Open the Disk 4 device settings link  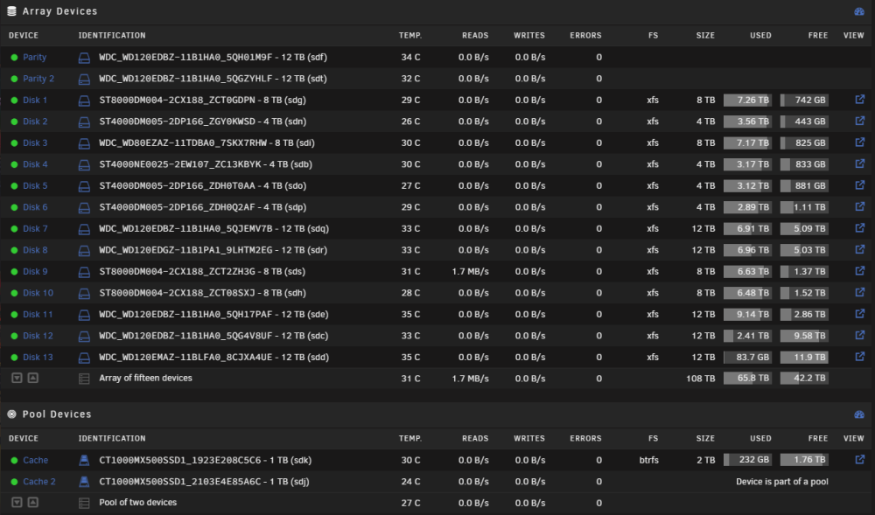(35, 164)
